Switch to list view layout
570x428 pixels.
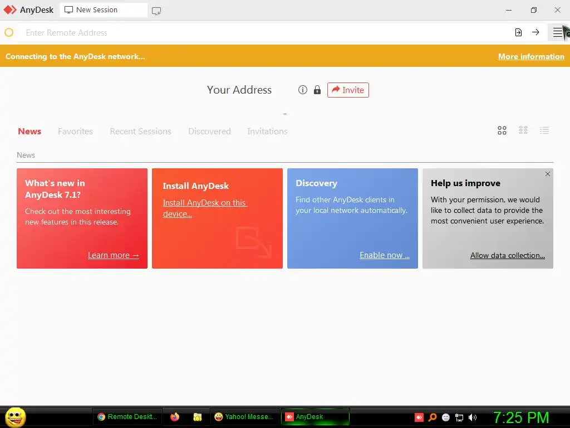pos(544,130)
